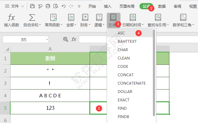Choose CLEAN from the function list
Screen dimensions: 198x123
[x=130, y=58]
